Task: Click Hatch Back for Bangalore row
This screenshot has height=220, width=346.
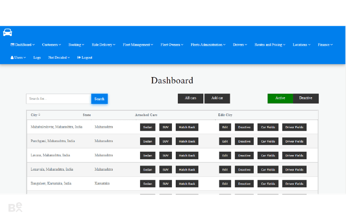Action: click(x=187, y=184)
